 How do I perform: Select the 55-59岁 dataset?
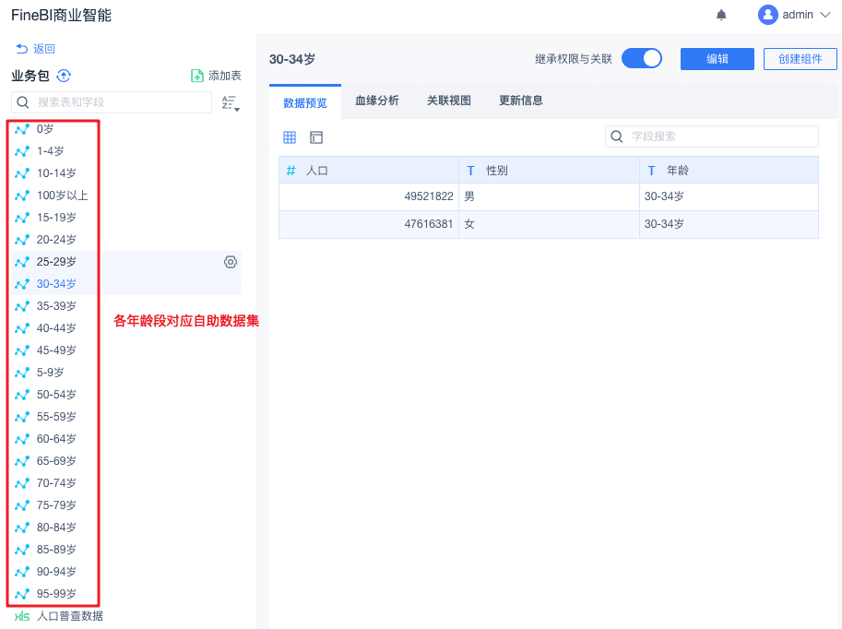56,416
